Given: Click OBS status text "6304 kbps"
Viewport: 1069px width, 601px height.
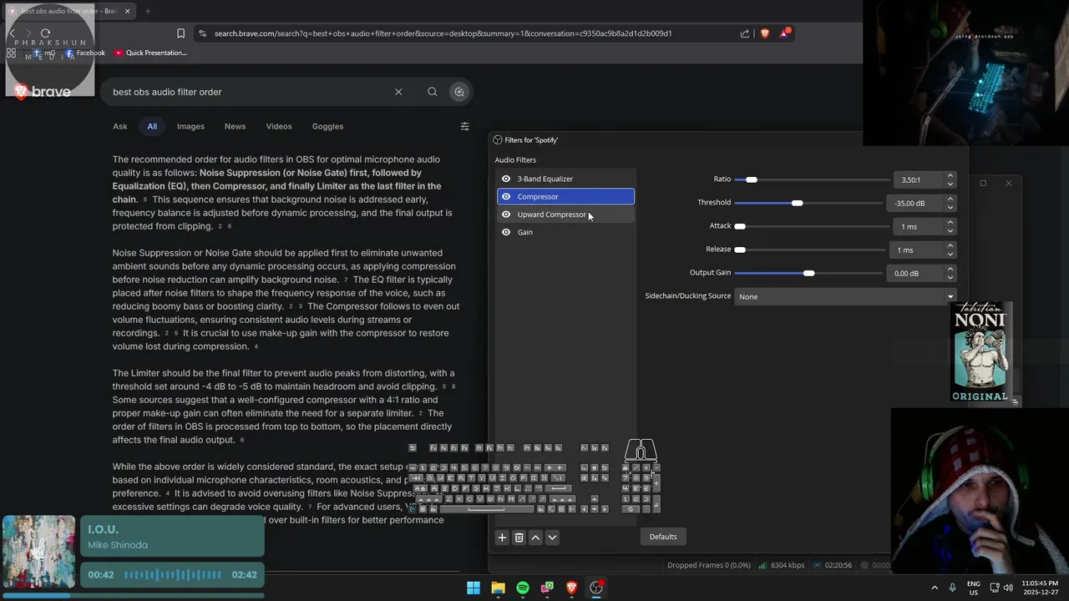Looking at the screenshot, I should click(x=788, y=565).
